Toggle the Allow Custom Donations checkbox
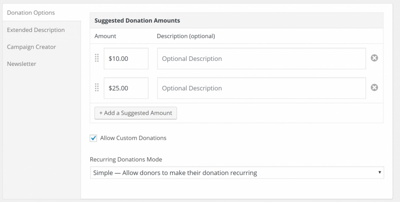The height and width of the screenshot is (202, 400). tap(93, 138)
